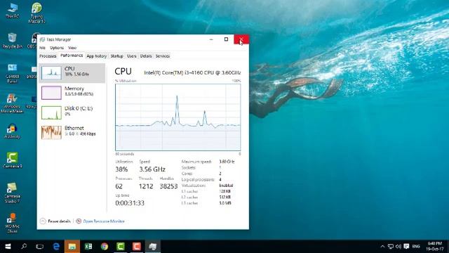Open Camtasia Studio 7 desktop icon

(12, 193)
